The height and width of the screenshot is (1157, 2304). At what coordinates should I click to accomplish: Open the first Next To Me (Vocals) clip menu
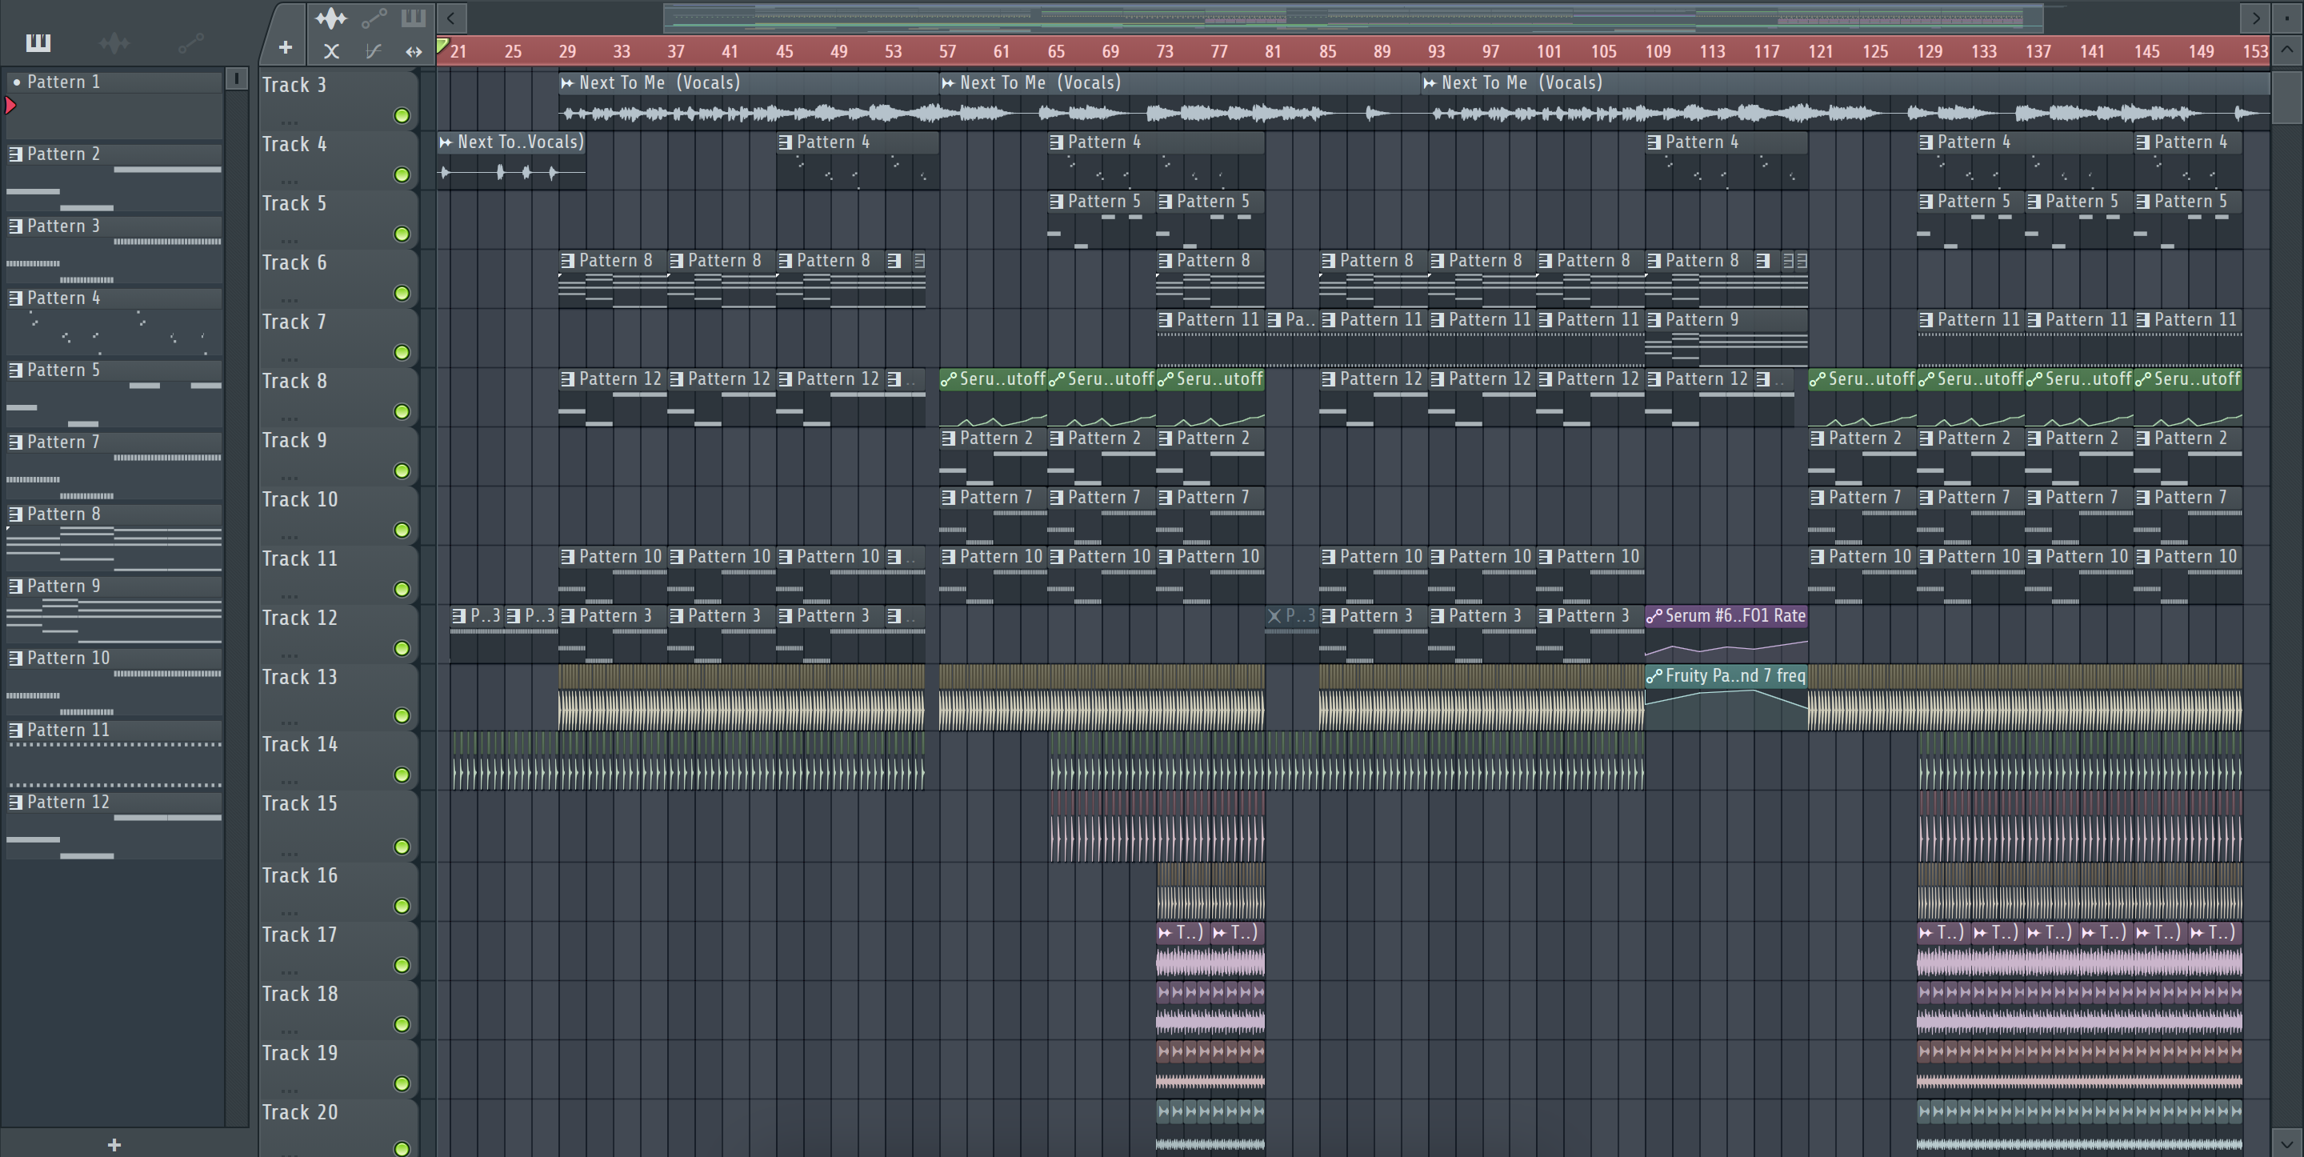(x=567, y=83)
